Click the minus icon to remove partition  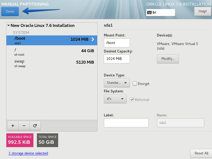(x=24, y=125)
